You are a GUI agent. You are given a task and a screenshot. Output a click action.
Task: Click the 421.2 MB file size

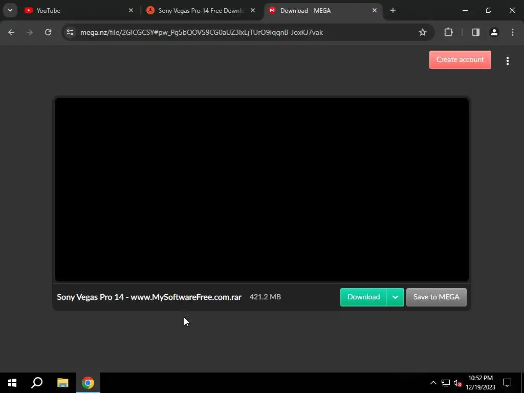265,297
